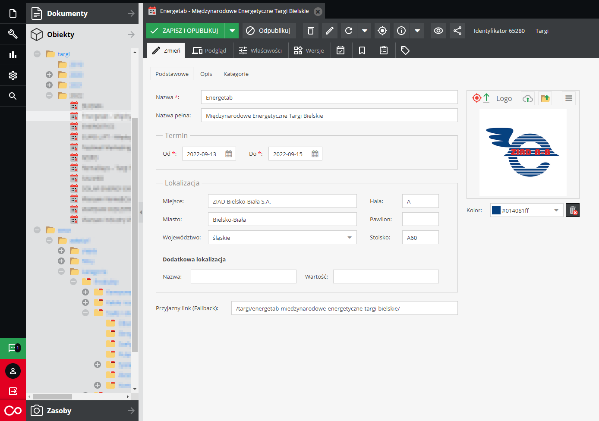Reload the object with refresh icon
This screenshot has width=599, height=421.
tap(349, 31)
